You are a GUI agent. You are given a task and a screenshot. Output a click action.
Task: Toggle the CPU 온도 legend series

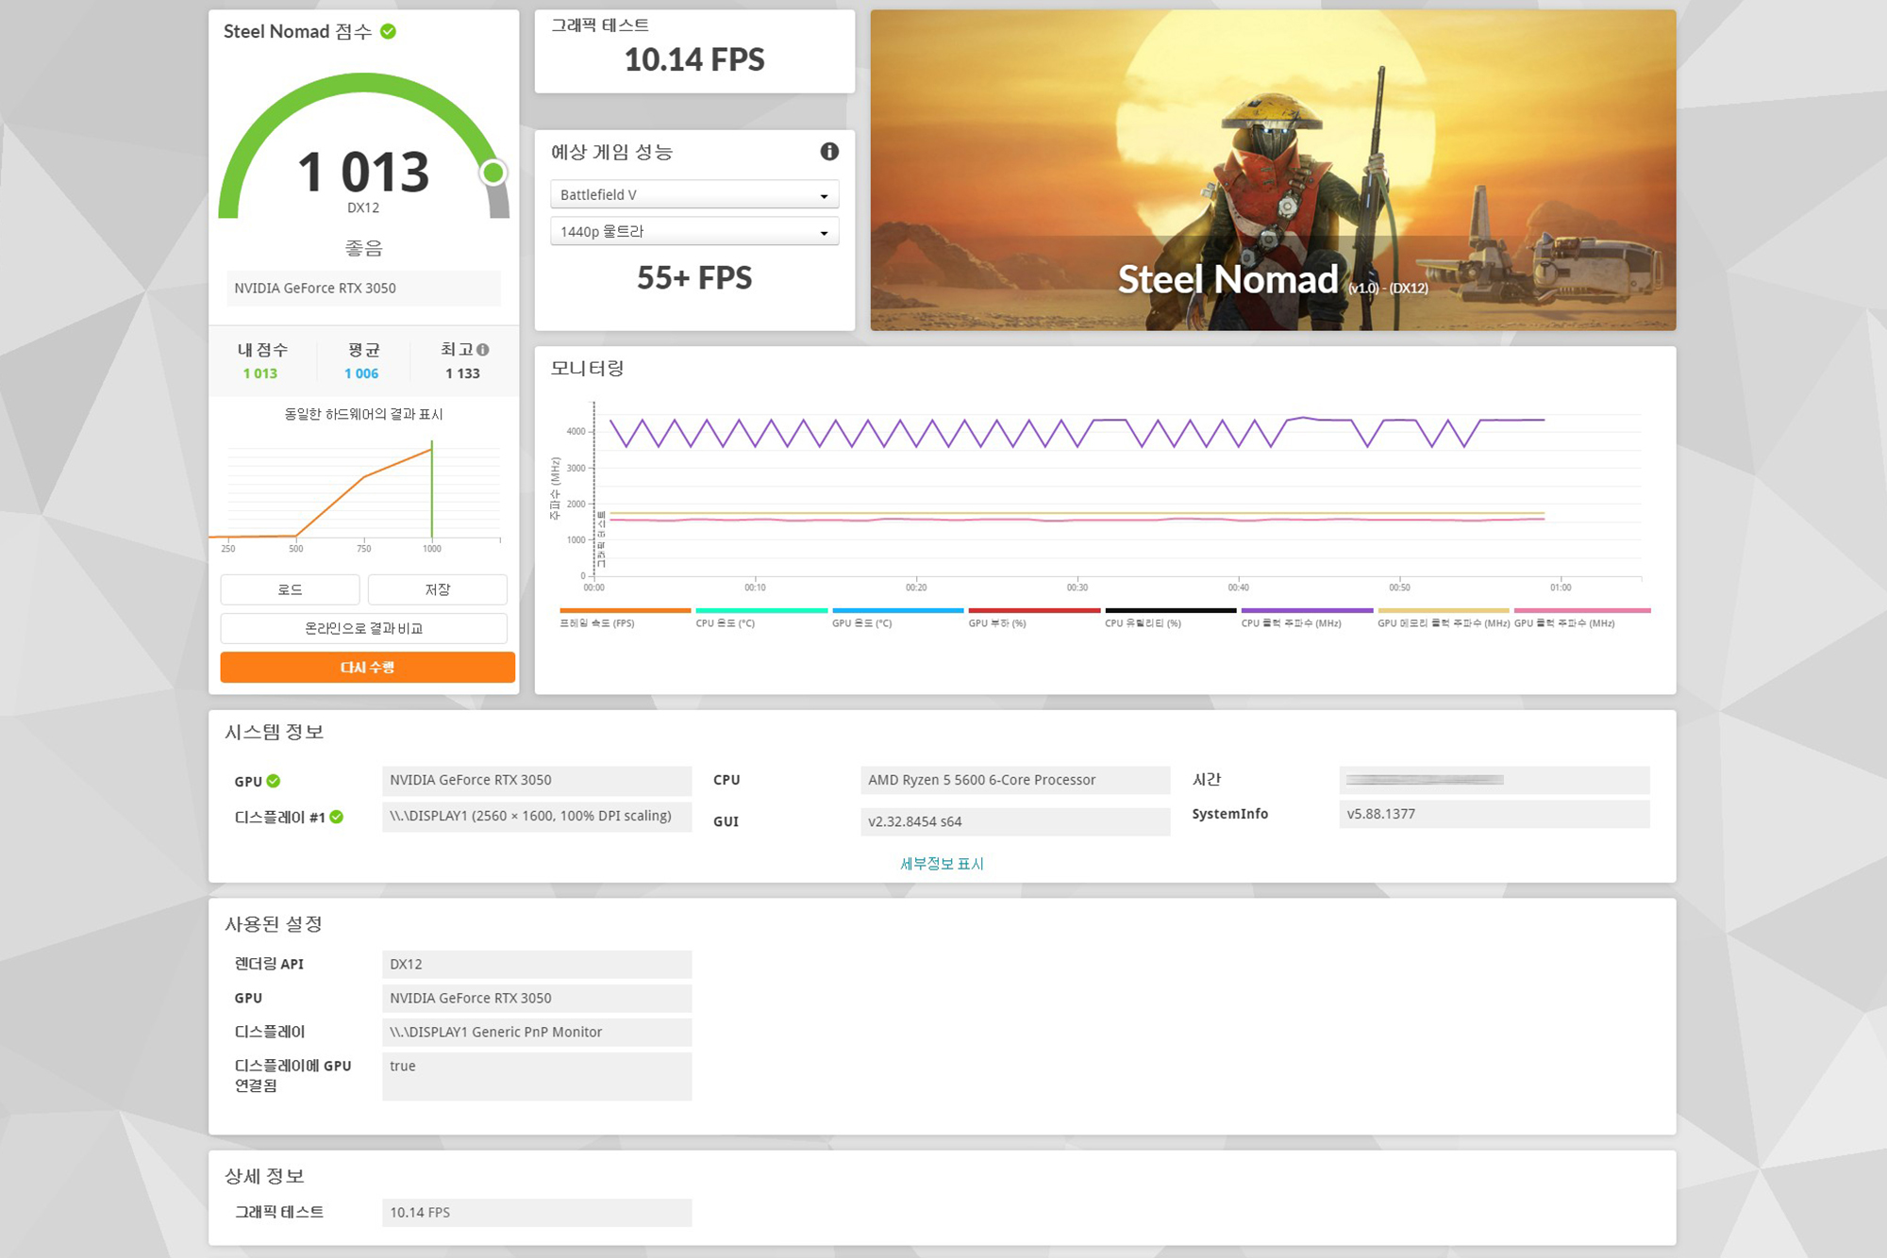tap(725, 622)
